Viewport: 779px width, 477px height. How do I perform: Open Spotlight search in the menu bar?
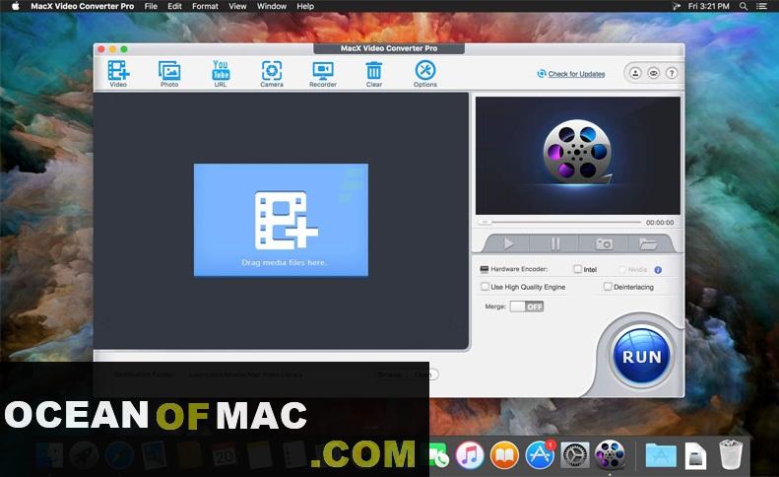pyautogui.click(x=744, y=6)
